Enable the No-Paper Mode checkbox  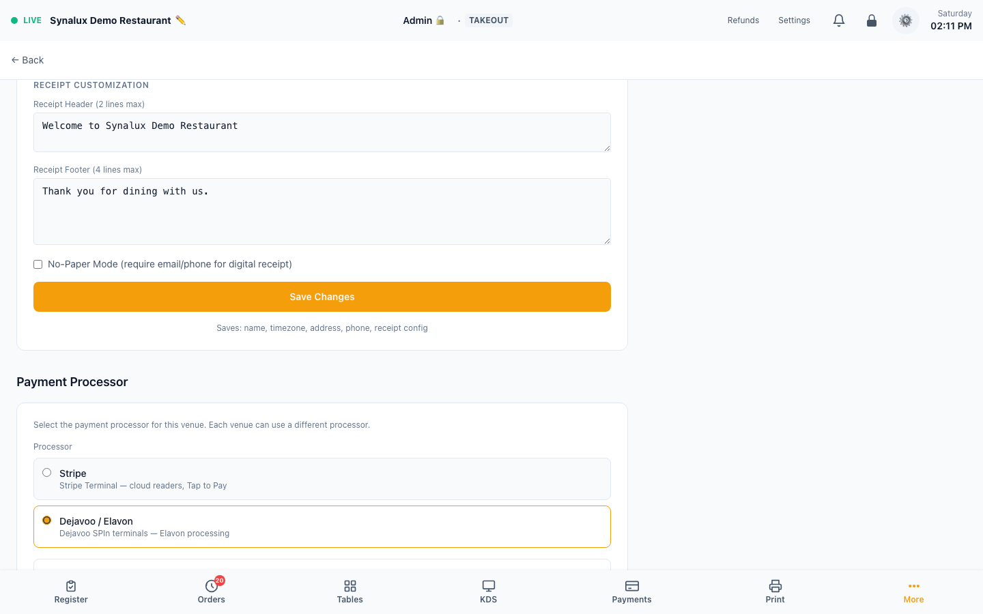(38, 265)
